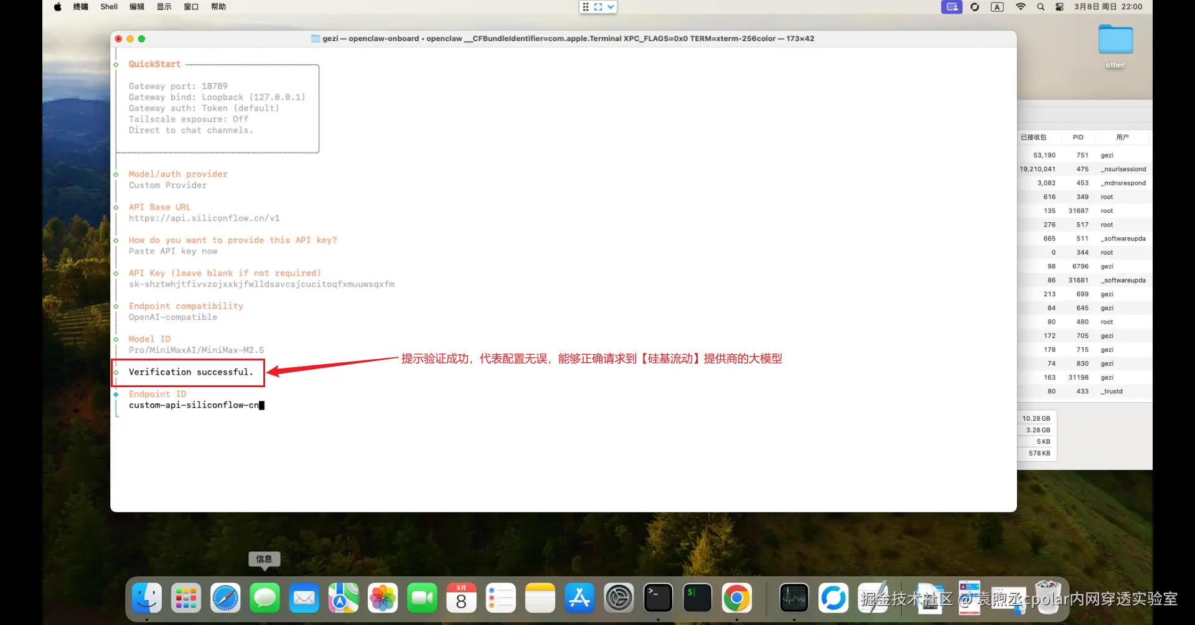Click the 10.28 GB value in Activity Monitor
The height and width of the screenshot is (625, 1195).
click(1036, 418)
